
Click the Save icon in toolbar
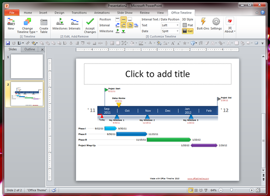(8, 43)
